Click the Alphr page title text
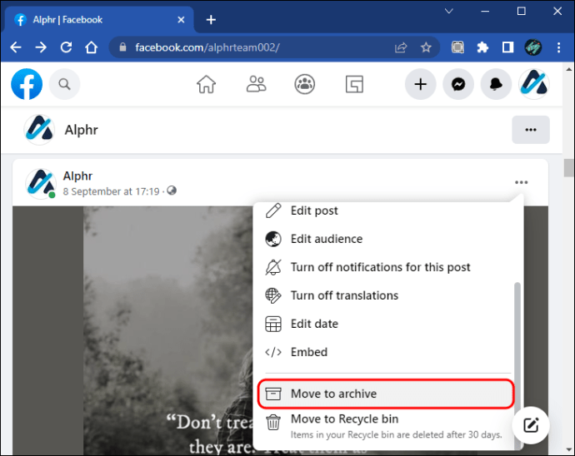 [x=82, y=130]
